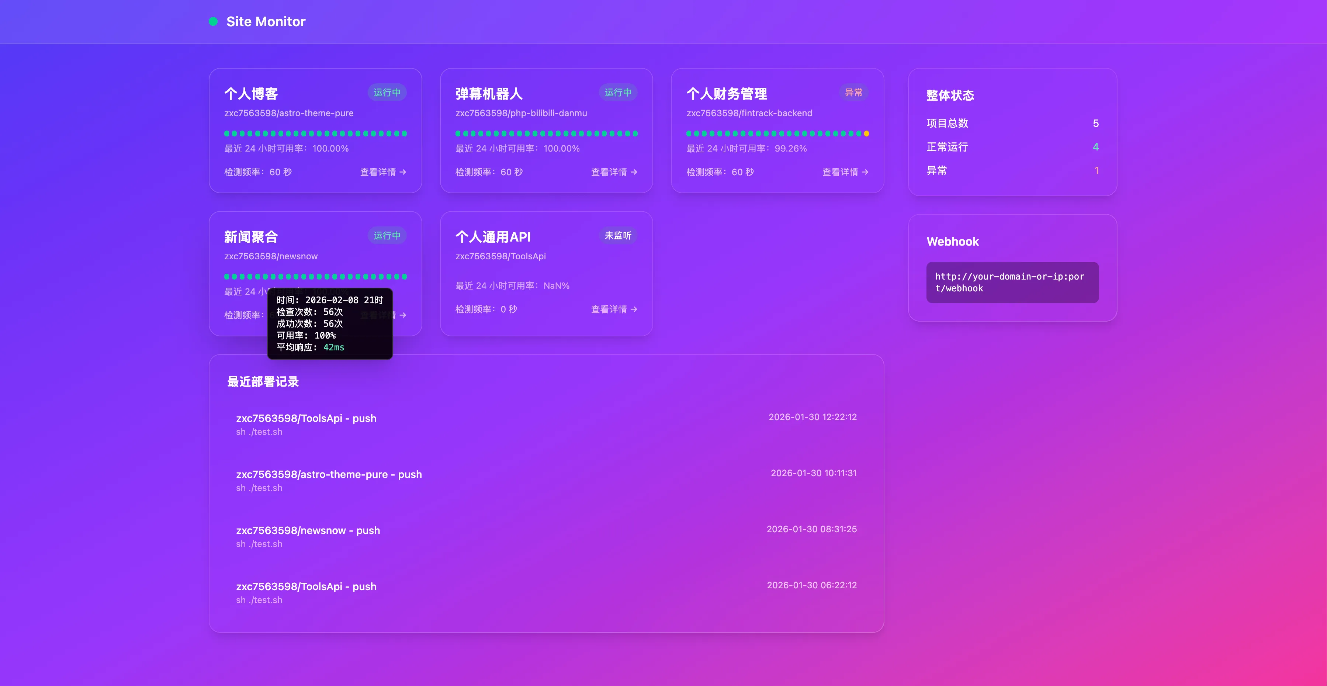Click the last green dot in 弹幕机器人's timeline
Viewport: 1327px width, 686px height.
(x=635, y=134)
